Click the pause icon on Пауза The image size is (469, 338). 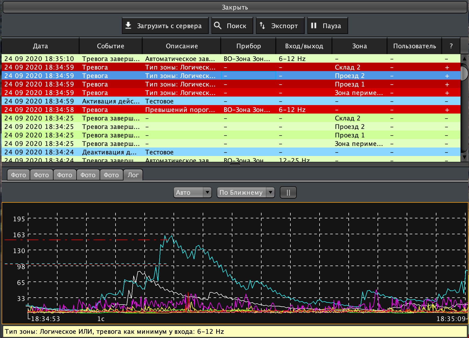point(314,25)
